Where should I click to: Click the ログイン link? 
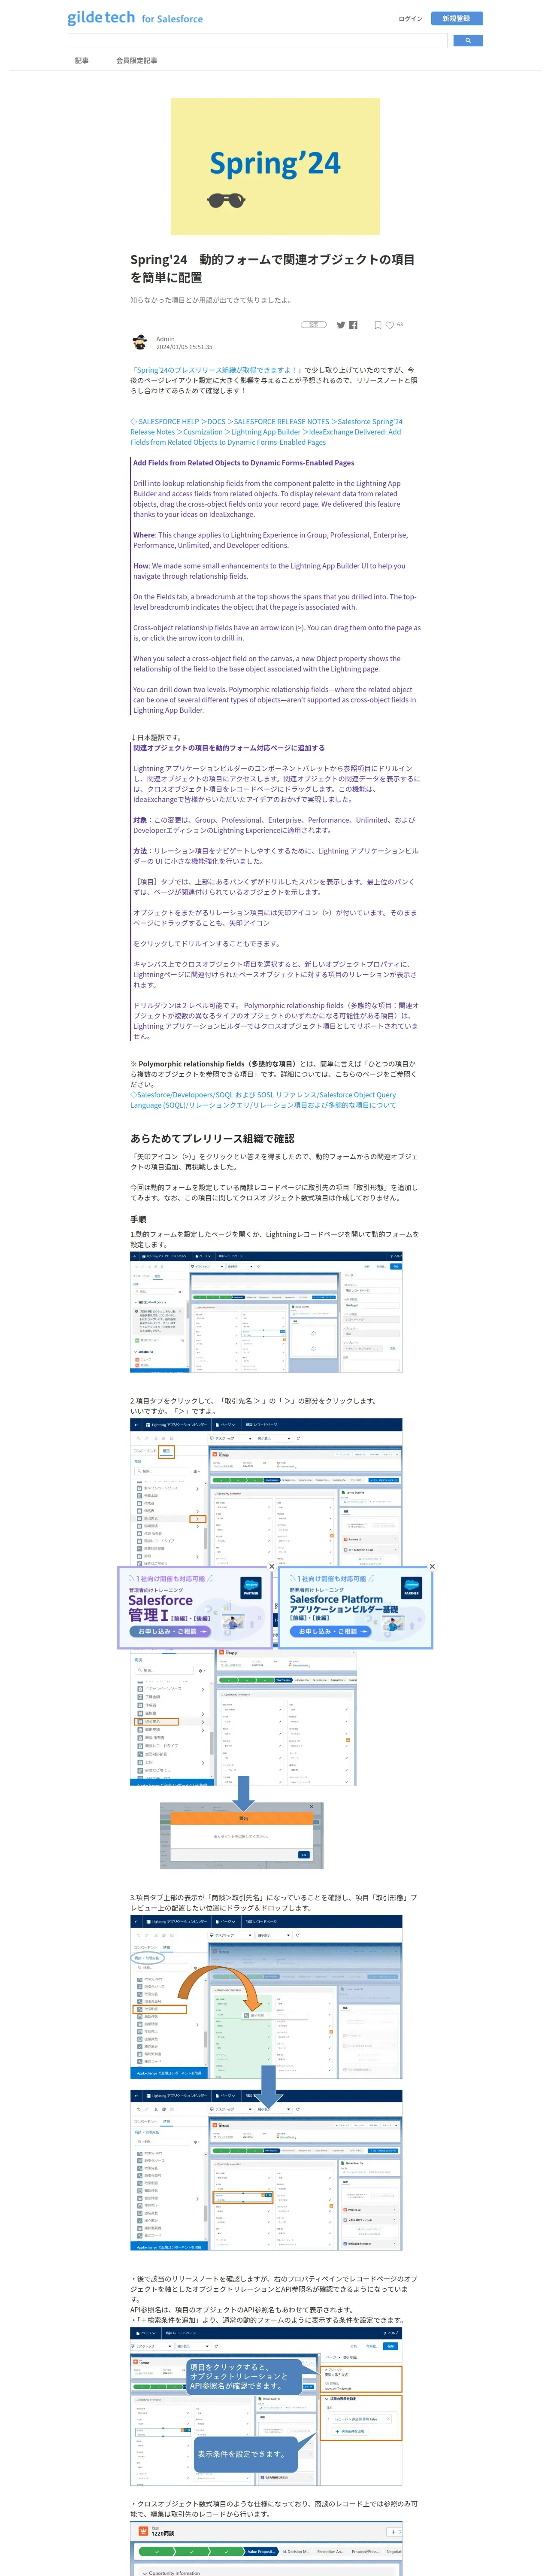coord(410,19)
